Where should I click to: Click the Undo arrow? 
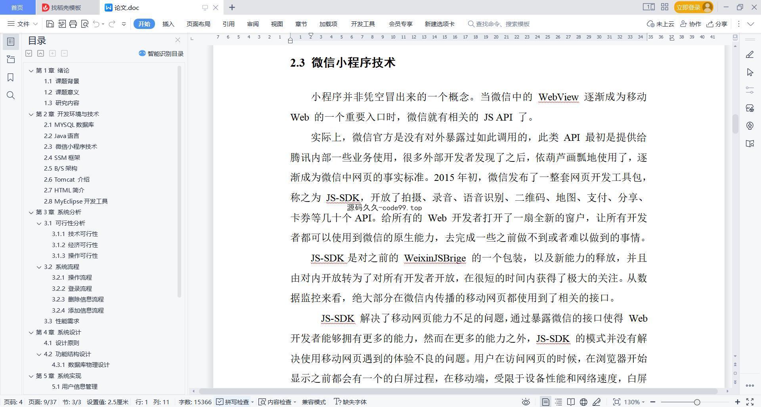pyautogui.click(x=96, y=24)
